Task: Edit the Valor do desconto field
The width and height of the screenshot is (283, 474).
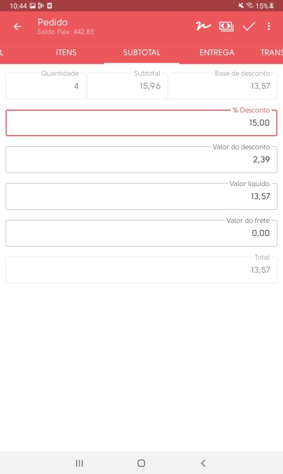Action: coord(141,160)
